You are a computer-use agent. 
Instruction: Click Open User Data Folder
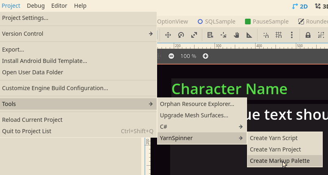point(78,72)
